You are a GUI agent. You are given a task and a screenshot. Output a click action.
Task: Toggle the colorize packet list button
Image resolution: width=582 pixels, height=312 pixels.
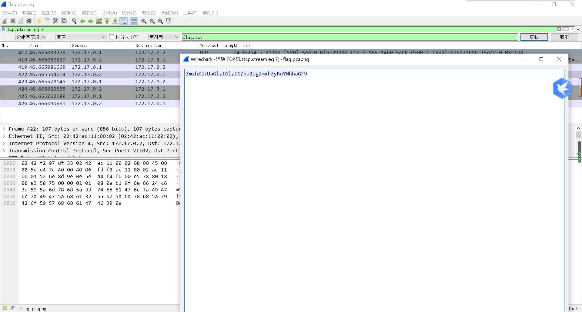(x=134, y=21)
